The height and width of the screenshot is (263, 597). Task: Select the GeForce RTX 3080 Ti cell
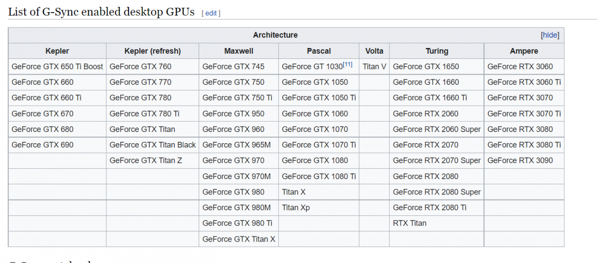[x=524, y=145]
